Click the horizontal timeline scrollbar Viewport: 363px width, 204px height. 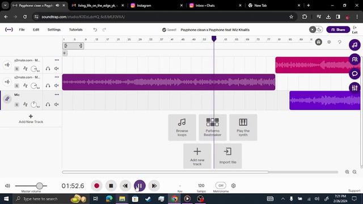click(x=165, y=172)
